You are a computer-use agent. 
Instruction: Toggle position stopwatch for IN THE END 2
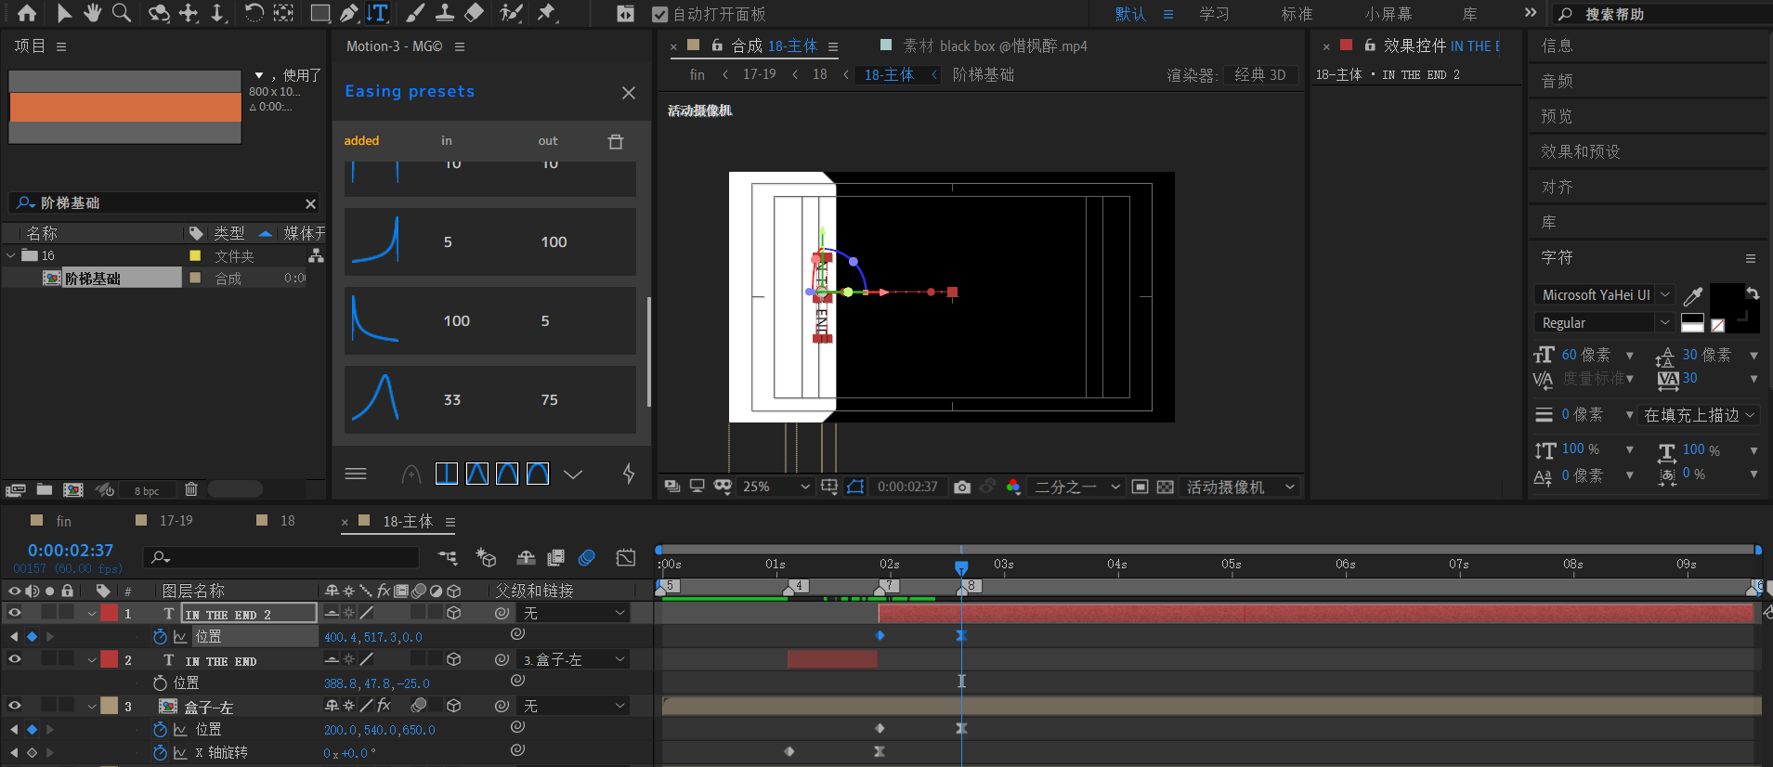[160, 636]
